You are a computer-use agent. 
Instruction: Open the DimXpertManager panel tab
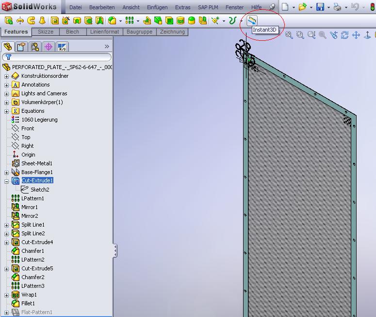pyautogui.click(x=48, y=47)
